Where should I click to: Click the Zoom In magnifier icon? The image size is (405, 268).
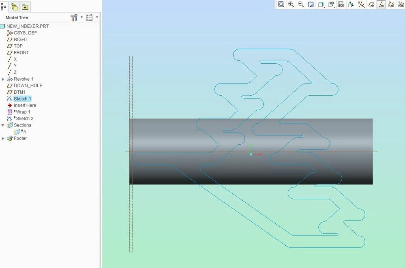click(291, 4)
